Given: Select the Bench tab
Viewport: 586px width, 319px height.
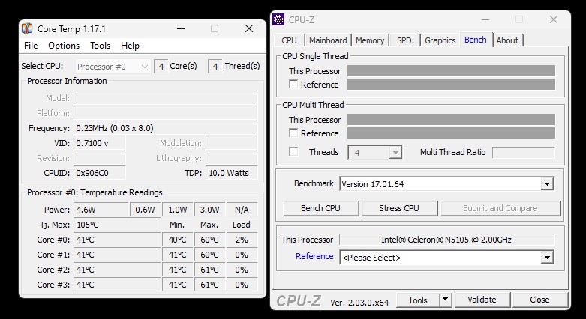Looking at the screenshot, I should 476,40.
